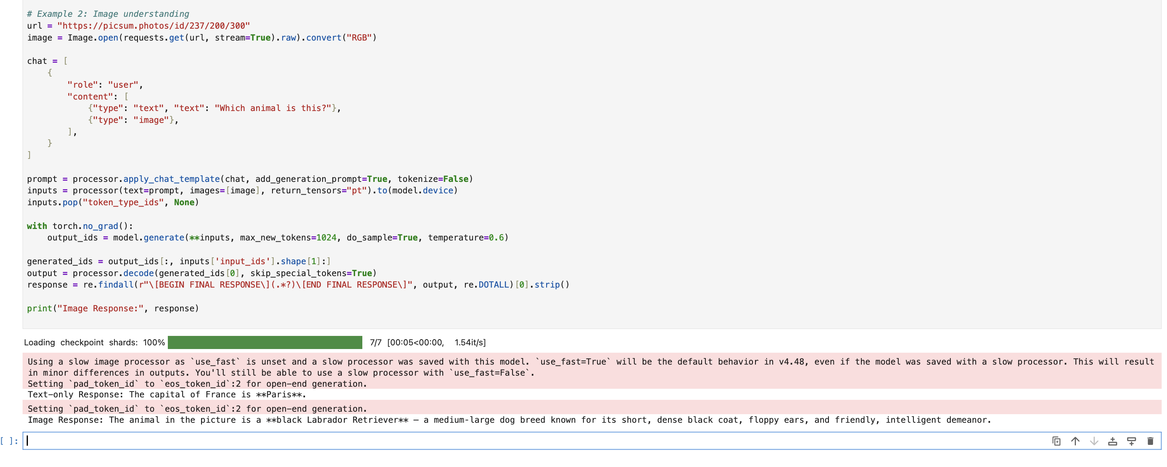Delete the selected cell with trash icon
1167x467 pixels.
[1150, 441]
